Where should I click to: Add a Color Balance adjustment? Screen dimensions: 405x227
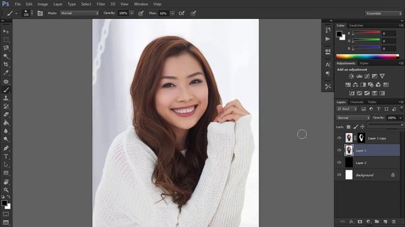coord(356,84)
